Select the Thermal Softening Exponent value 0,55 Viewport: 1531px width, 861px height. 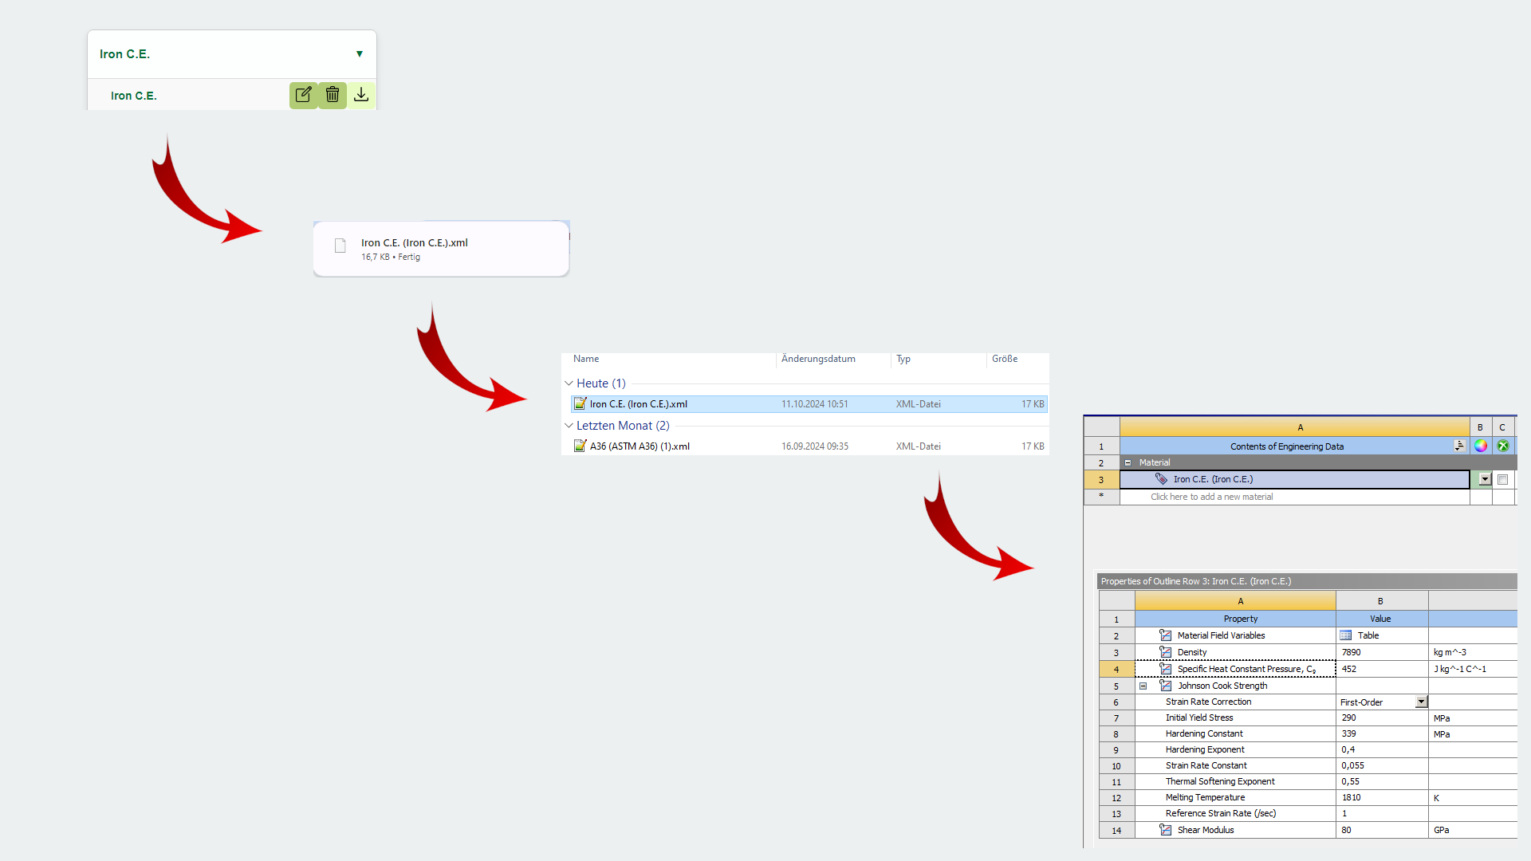1382,782
